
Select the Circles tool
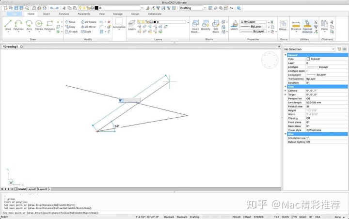[x=39, y=25]
